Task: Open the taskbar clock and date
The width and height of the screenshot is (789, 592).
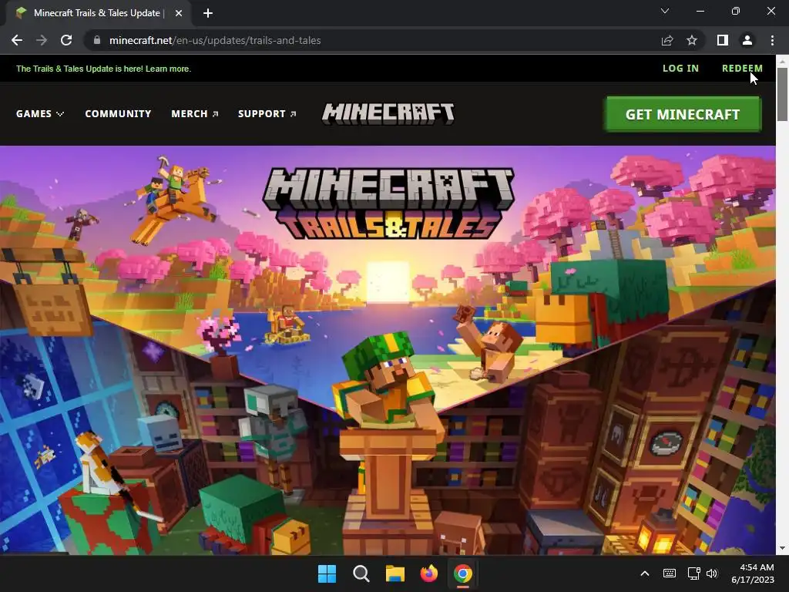Action: point(753,573)
